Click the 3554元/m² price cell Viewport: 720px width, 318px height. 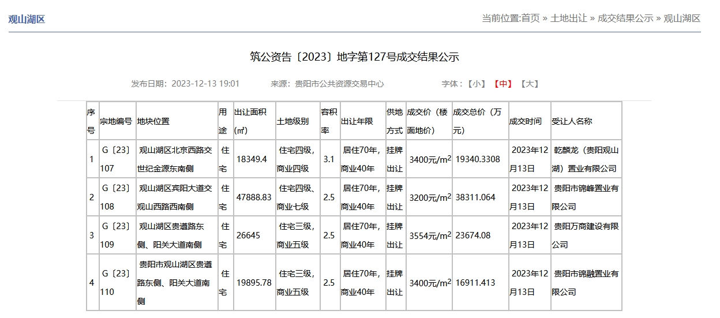tap(429, 235)
